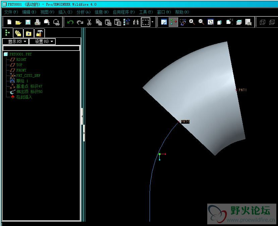Select the 在此插入 marker
The image size is (278, 226).
click(24, 97)
